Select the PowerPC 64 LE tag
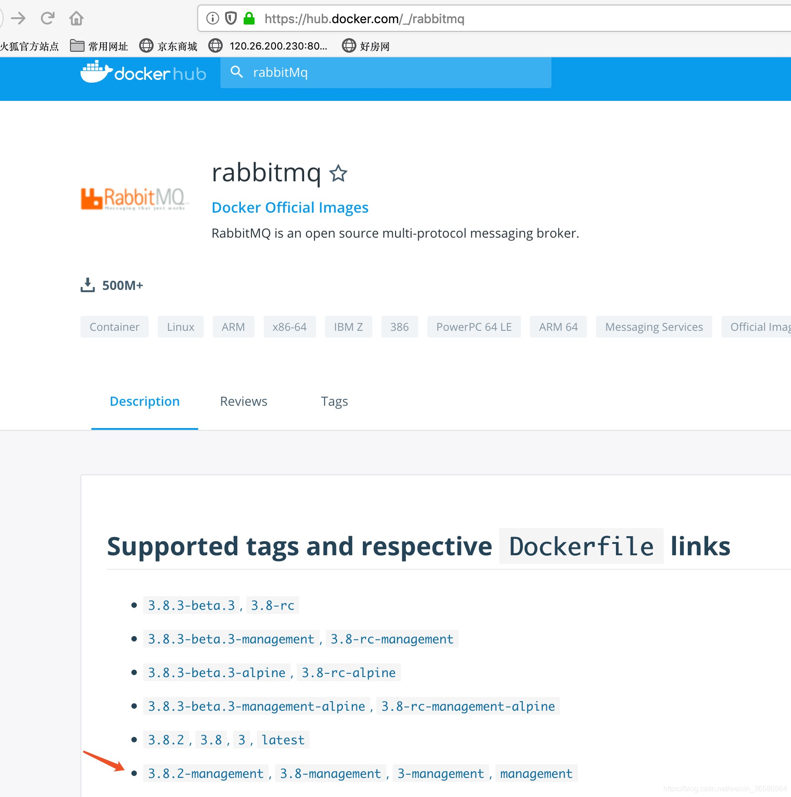Viewport: 791px width, 797px height. click(474, 327)
